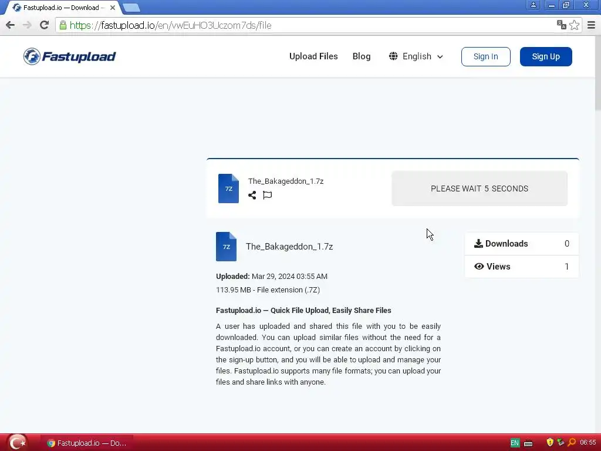The width and height of the screenshot is (601, 451).
Task: Select the Fastupload.io browser tab
Action: tap(61, 8)
